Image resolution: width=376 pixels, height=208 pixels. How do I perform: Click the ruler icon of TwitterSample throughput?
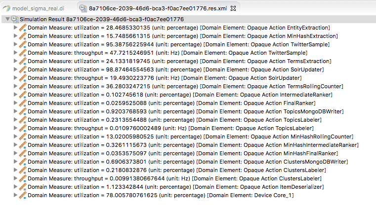click(23, 53)
